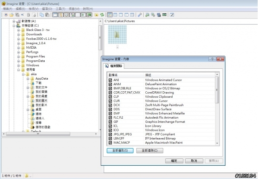Click the 全部清除(C) button
The width and height of the screenshot is (258, 179).
(150, 150)
